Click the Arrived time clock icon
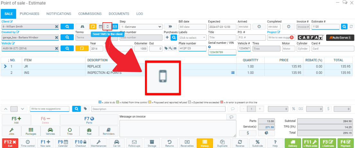Screen dimensions: 355x148 (x=259, y=27)
